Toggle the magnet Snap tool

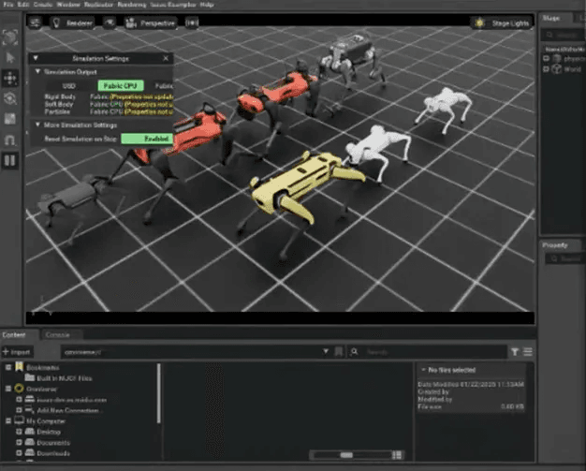click(11, 140)
